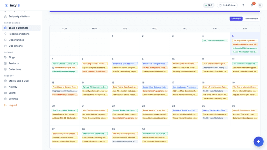The width and height of the screenshot is (267, 150).
Task: Open 'Park vs. All-Mountain vs. B...' task
Action: 95,87
